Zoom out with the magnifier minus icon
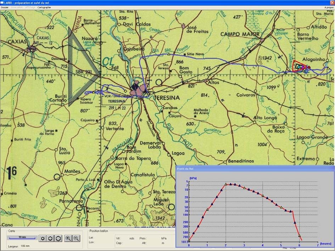 [x=76, y=238]
